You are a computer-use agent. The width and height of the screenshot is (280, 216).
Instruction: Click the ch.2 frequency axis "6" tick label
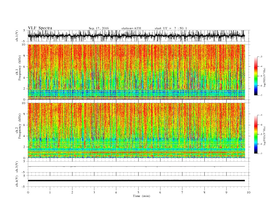click(x=24, y=125)
